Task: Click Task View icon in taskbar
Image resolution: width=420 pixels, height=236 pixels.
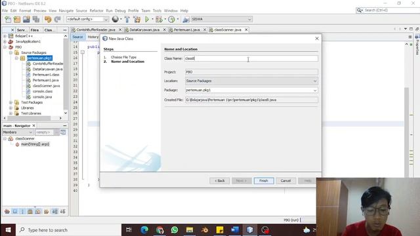Action: tap(129, 230)
